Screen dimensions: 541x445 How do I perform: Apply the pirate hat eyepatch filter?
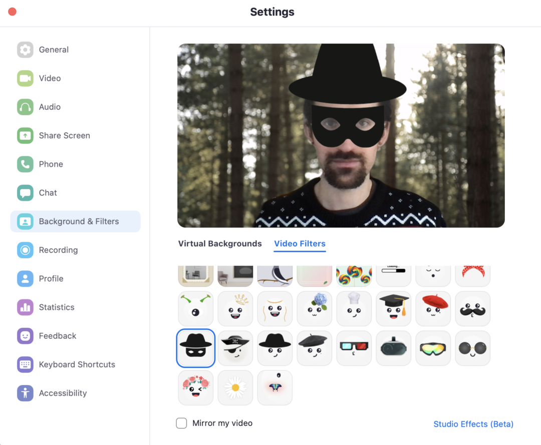coord(235,348)
